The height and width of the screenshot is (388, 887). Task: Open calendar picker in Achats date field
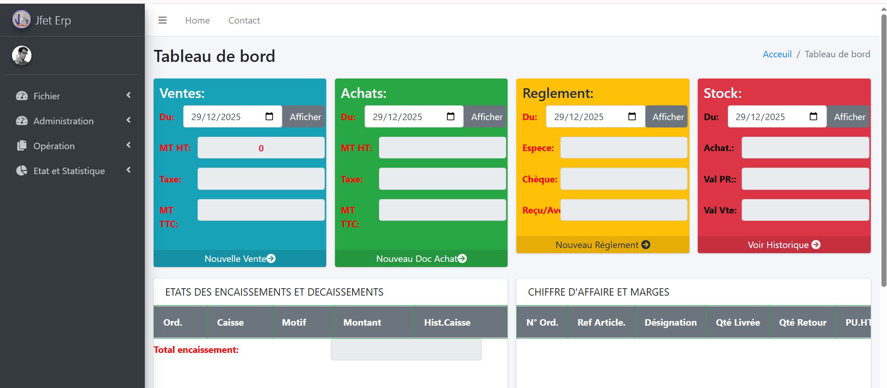(451, 116)
